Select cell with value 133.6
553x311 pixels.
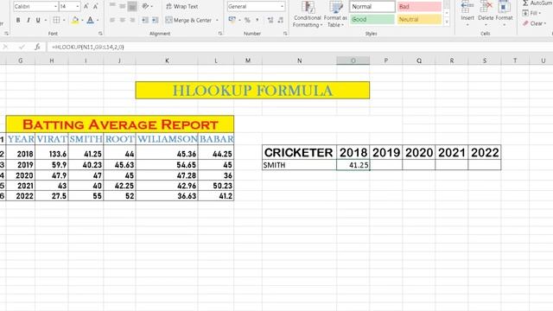(x=52, y=154)
